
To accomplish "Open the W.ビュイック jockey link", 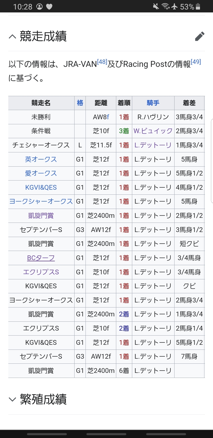I will coord(153,131).
